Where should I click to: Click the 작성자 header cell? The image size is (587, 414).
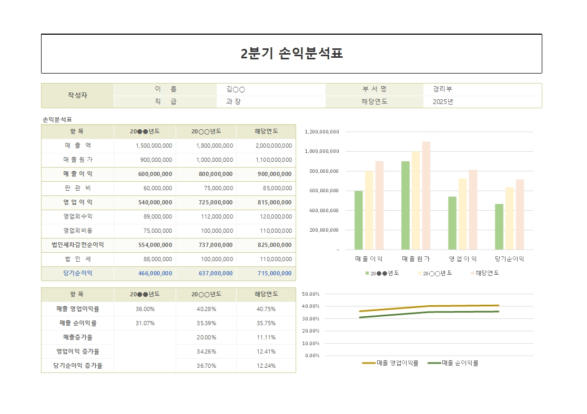pos(77,96)
